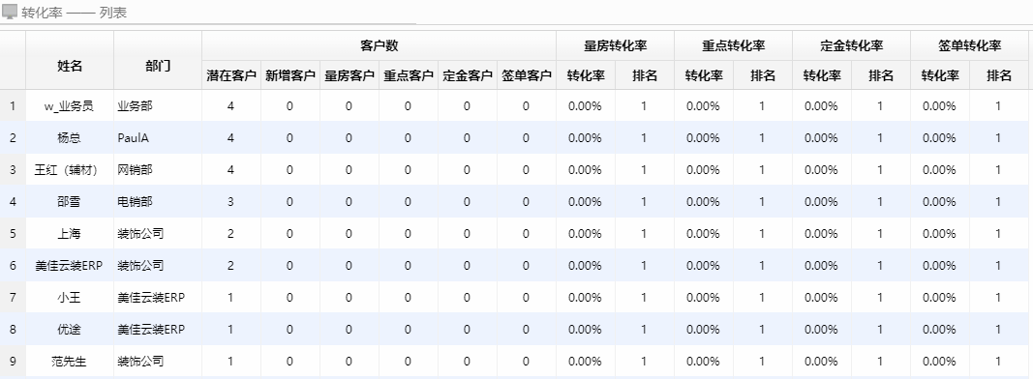Sort by 新增客户 column header
Viewport: 1033px width, 379px height.
pyautogui.click(x=290, y=75)
